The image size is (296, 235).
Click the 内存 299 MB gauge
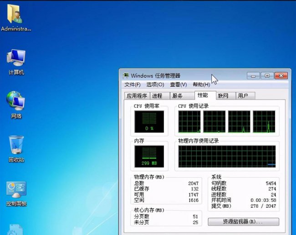[x=149, y=156]
